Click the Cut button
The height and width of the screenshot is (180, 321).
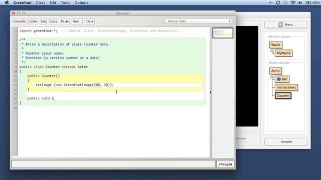click(43, 21)
